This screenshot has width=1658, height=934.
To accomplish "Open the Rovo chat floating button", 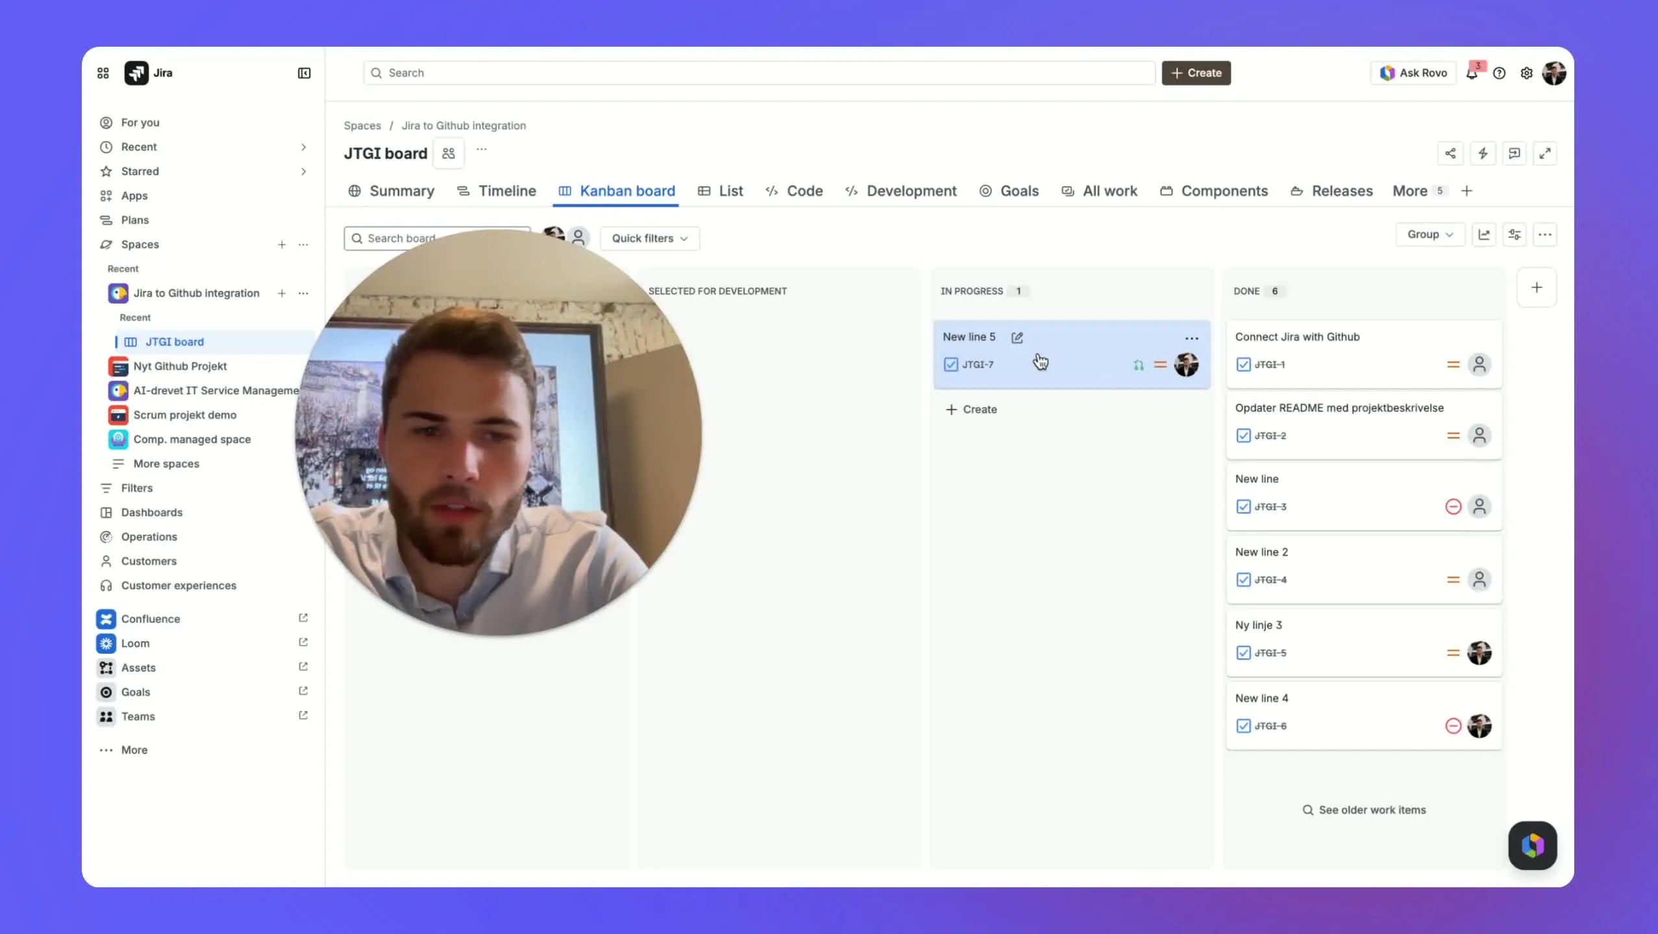I will click(1532, 845).
